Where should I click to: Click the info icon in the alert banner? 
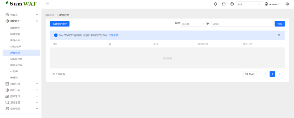[x=56, y=35]
